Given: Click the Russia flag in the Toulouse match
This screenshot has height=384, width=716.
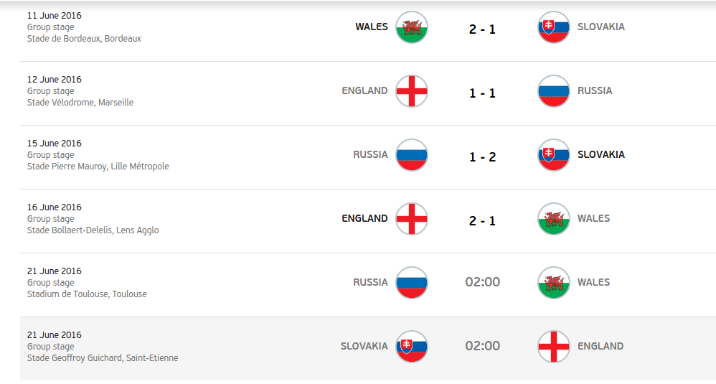Looking at the screenshot, I should pyautogui.click(x=411, y=283).
